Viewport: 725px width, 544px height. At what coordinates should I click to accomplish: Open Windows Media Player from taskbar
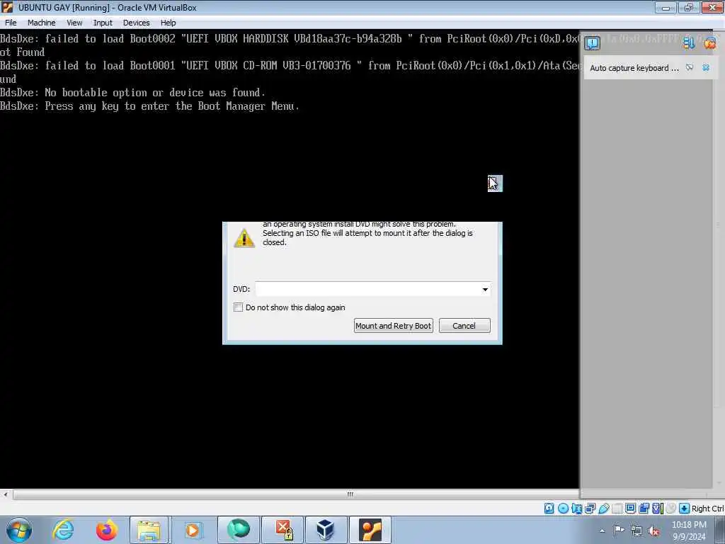point(193,530)
